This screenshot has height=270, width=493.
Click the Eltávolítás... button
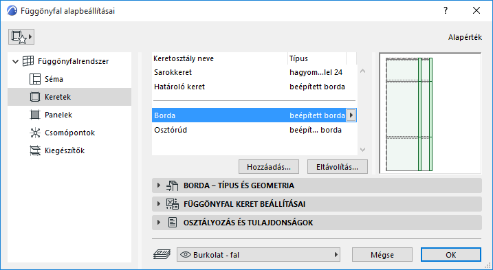point(338,167)
